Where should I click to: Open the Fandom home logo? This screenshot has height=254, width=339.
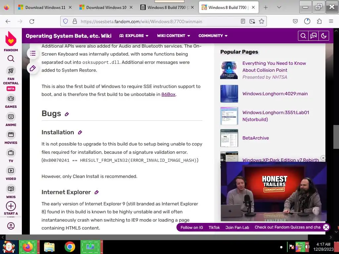[11, 41]
